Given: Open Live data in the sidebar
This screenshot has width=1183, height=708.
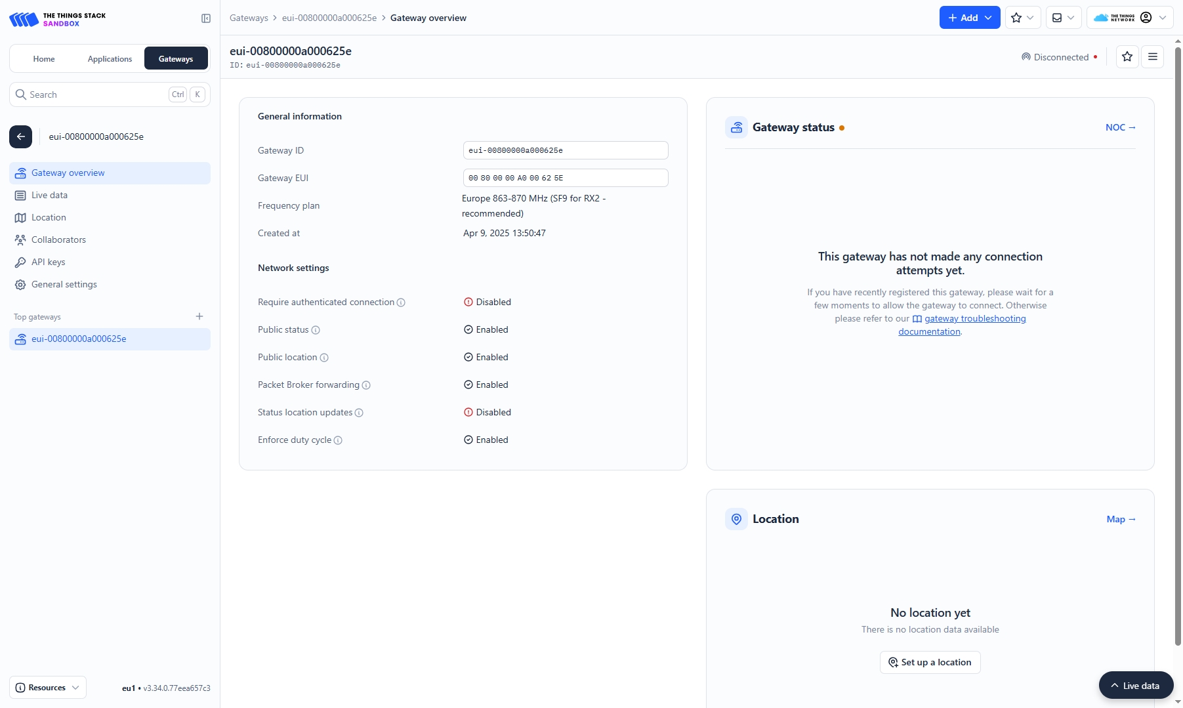Looking at the screenshot, I should 49,196.
